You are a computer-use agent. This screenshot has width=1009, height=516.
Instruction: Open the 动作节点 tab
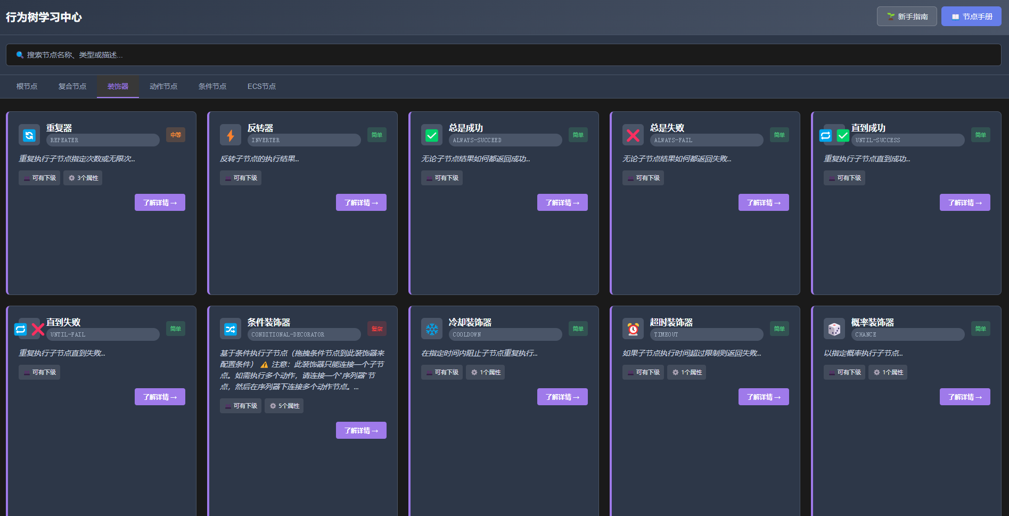pos(163,86)
